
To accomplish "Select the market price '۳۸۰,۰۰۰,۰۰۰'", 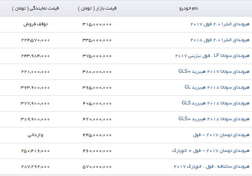I will point(97,72).
